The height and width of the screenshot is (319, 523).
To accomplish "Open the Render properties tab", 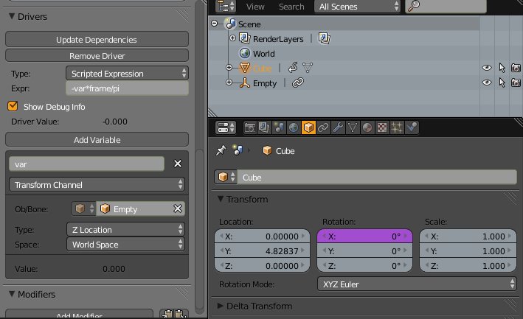I will click(x=249, y=127).
